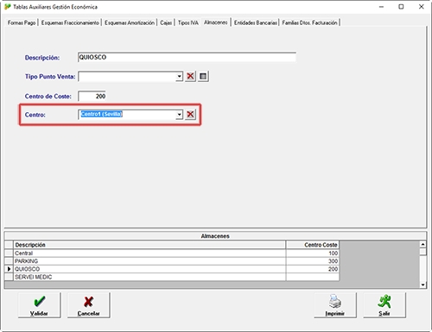Open the Tipo Punto Venta dropdown
This screenshot has height=332, width=432.
(180, 77)
